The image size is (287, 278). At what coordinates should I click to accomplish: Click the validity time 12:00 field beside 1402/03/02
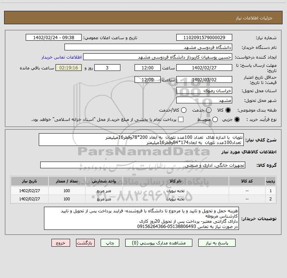[148, 79]
